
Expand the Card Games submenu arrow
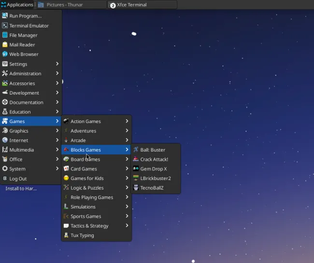tap(127, 169)
